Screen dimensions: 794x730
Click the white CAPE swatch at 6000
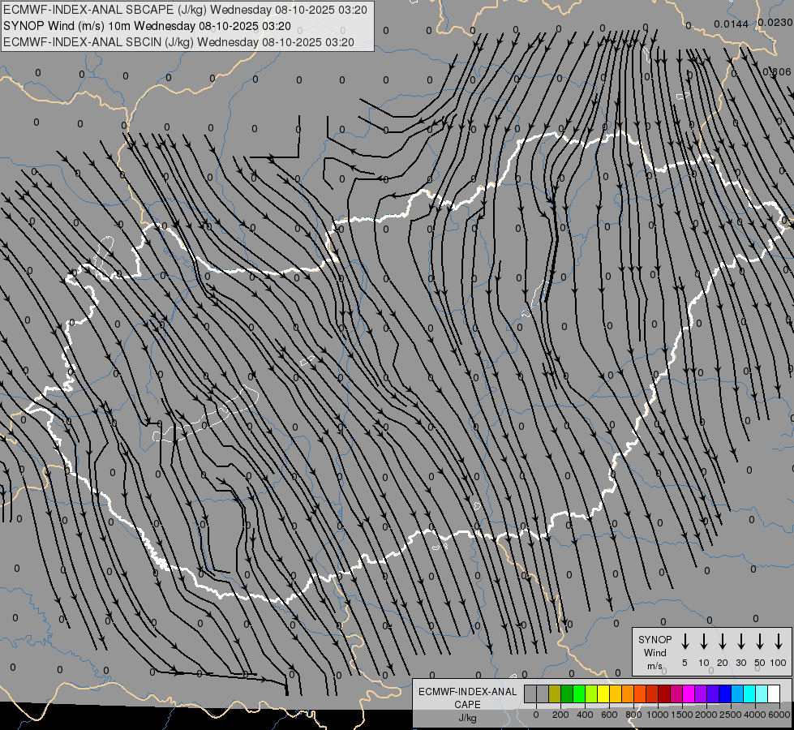click(x=774, y=693)
